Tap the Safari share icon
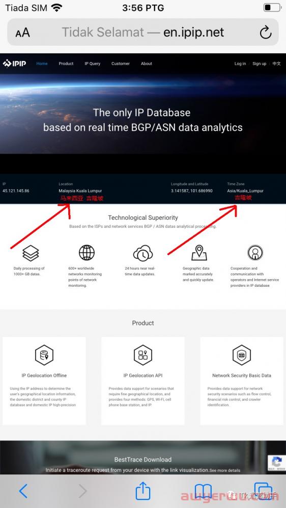Viewport: 286px width, 508px height. tap(143, 491)
